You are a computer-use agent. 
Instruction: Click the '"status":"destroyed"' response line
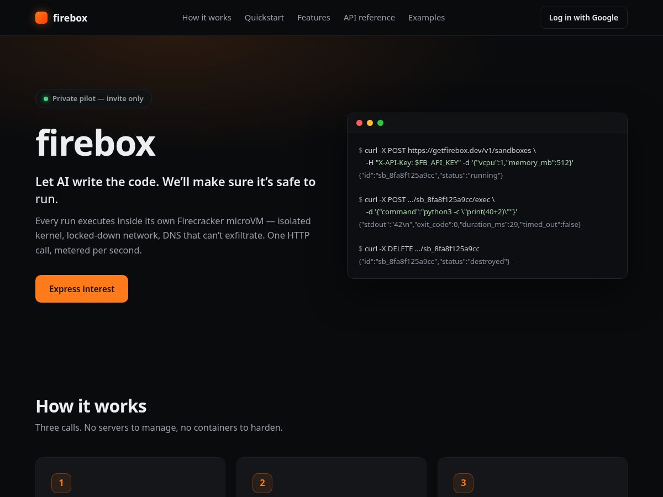click(434, 261)
